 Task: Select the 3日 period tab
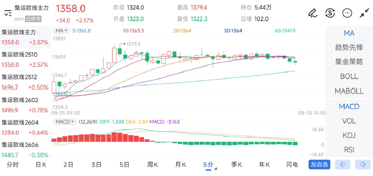(96, 165)
